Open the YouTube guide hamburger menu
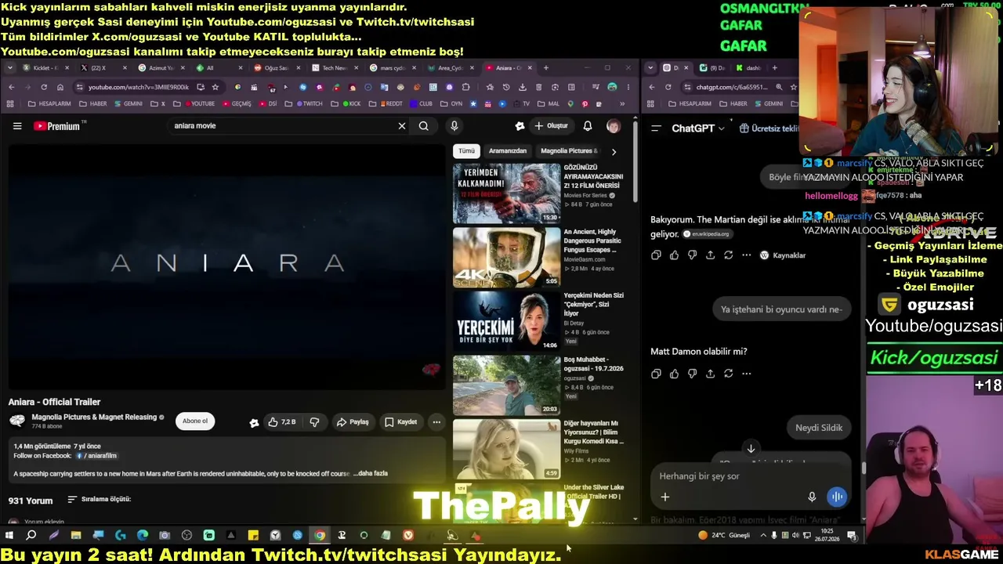Screen dimensions: 1003x564 (17, 126)
